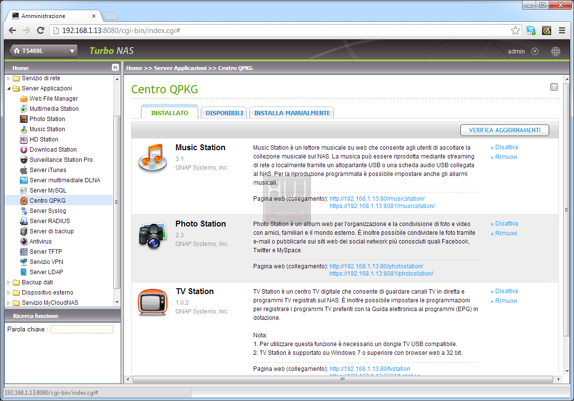The width and height of the screenshot is (574, 401).
Task: Open http musicstation port 80 link
Action: click(377, 199)
